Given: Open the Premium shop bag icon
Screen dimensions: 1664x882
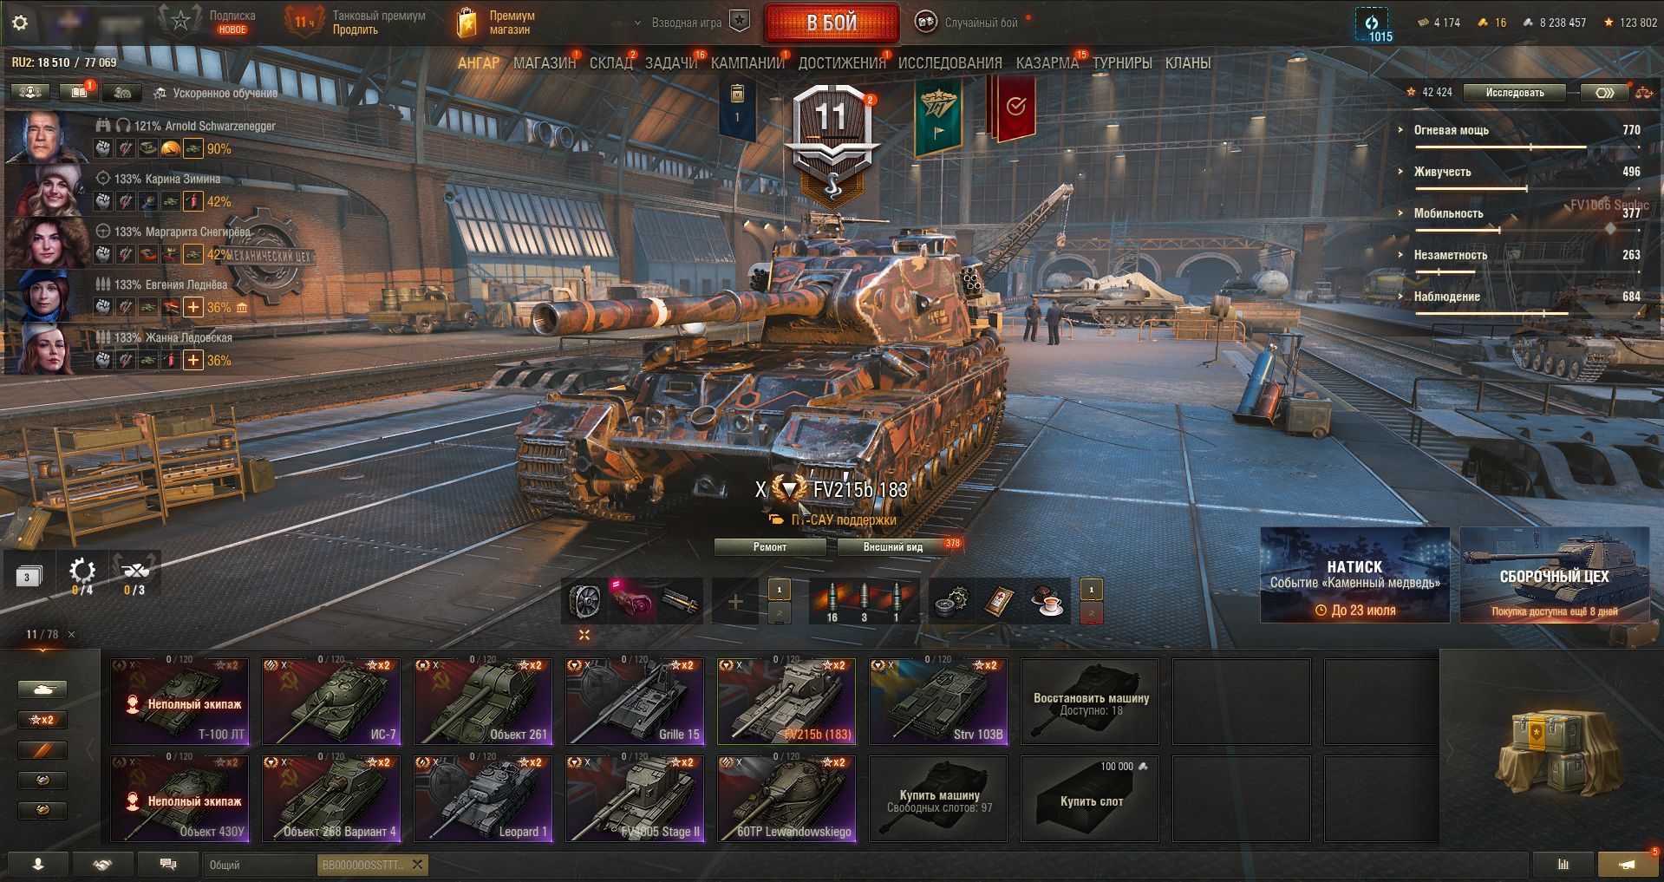Looking at the screenshot, I should (467, 23).
